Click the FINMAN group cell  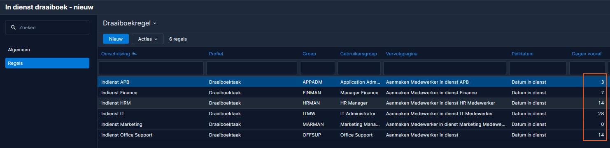[x=312, y=93]
